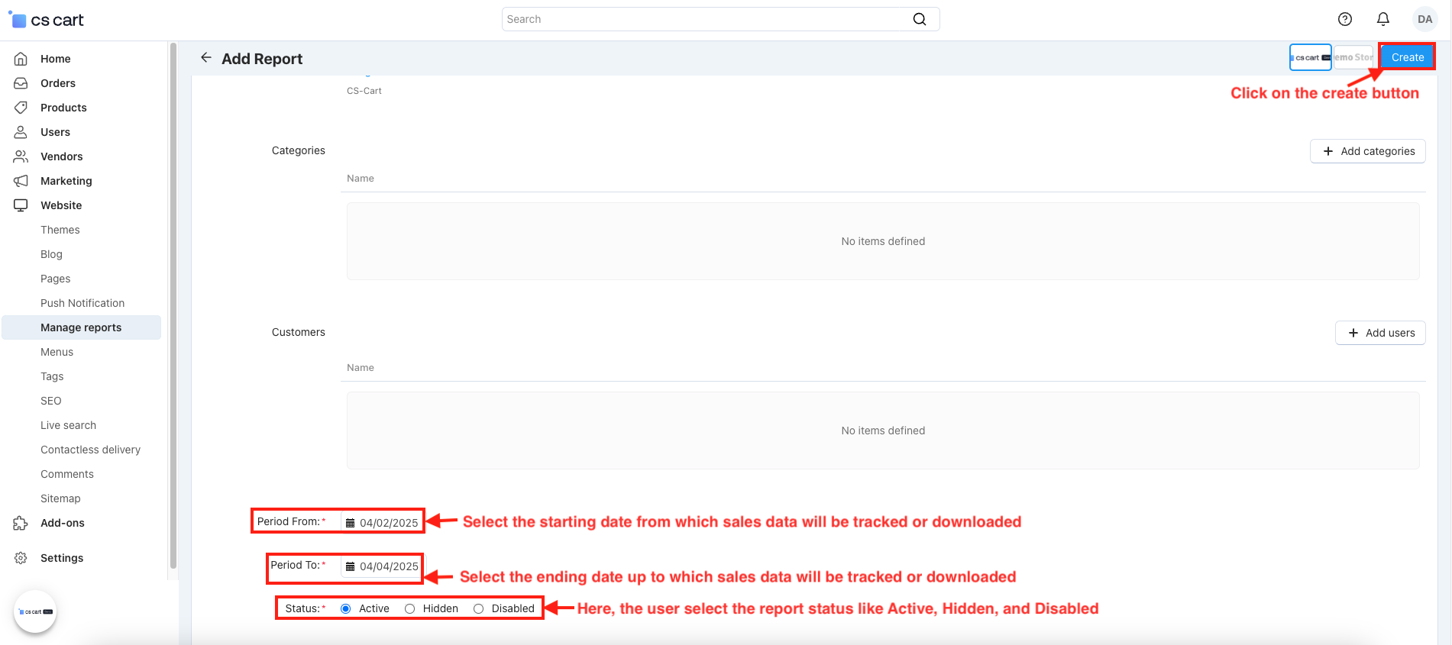Viewport: 1452px width, 645px height.
Task: Select the Active status radio button
Action: coord(346,608)
